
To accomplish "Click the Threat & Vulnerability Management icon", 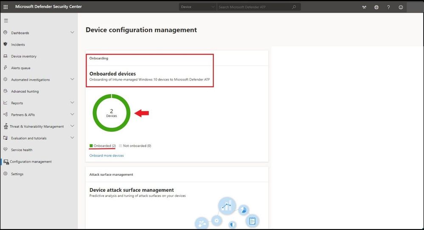I will pyautogui.click(x=6, y=126).
